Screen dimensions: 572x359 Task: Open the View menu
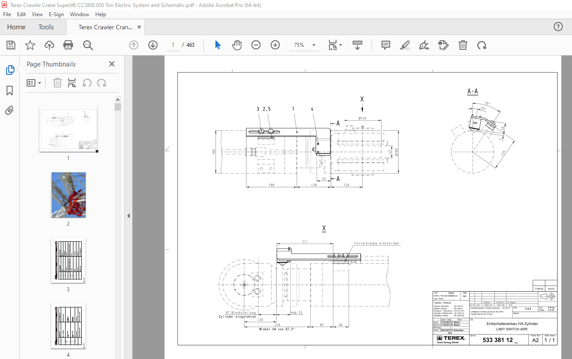38,14
